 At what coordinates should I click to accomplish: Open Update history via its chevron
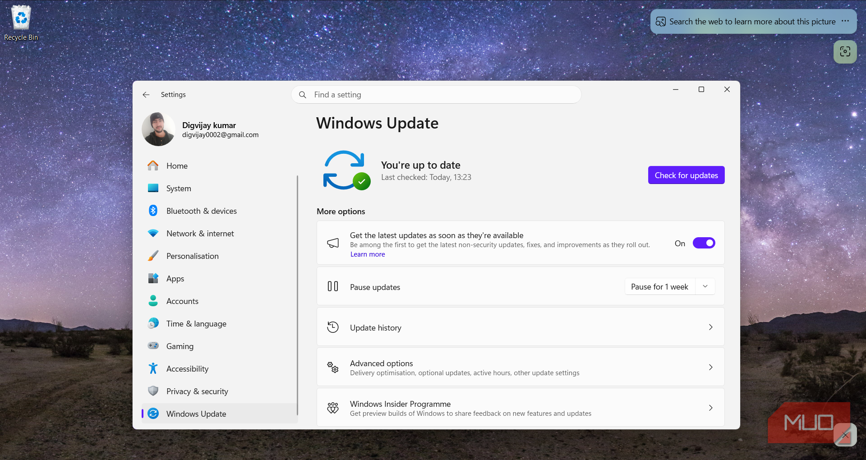[x=711, y=327]
